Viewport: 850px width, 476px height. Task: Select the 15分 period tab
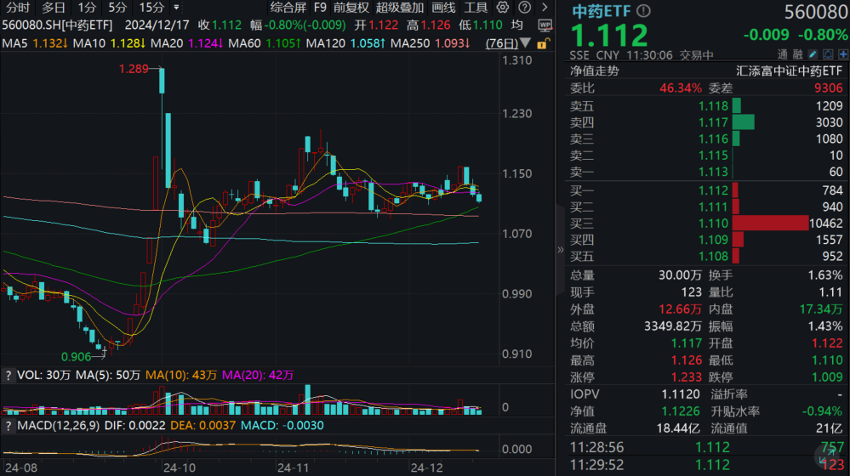tap(151, 8)
